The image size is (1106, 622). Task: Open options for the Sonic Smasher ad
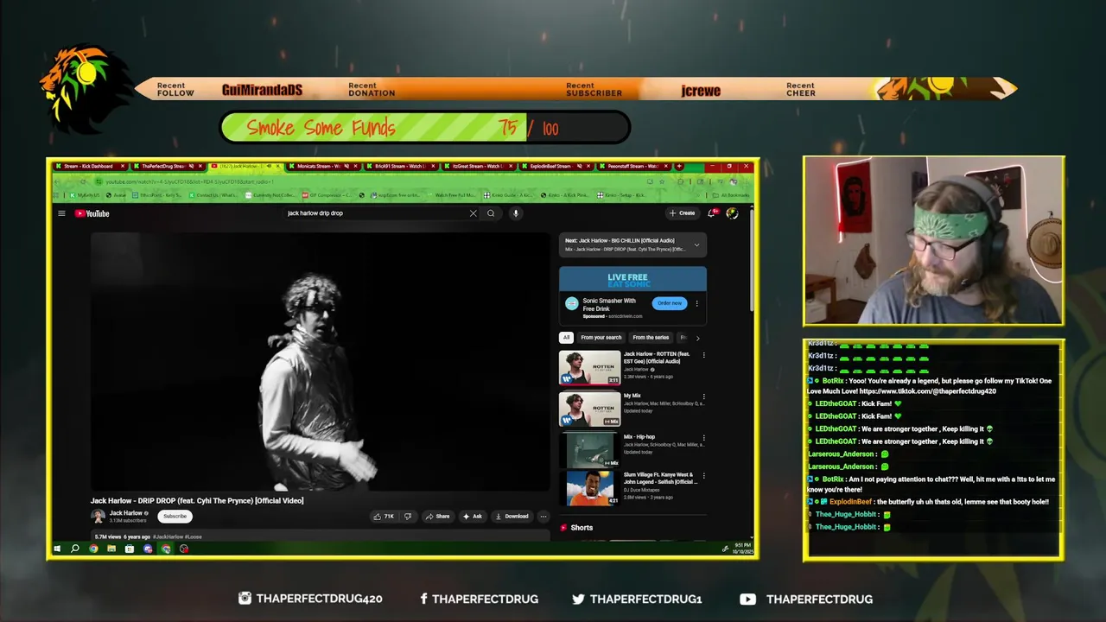(x=696, y=303)
